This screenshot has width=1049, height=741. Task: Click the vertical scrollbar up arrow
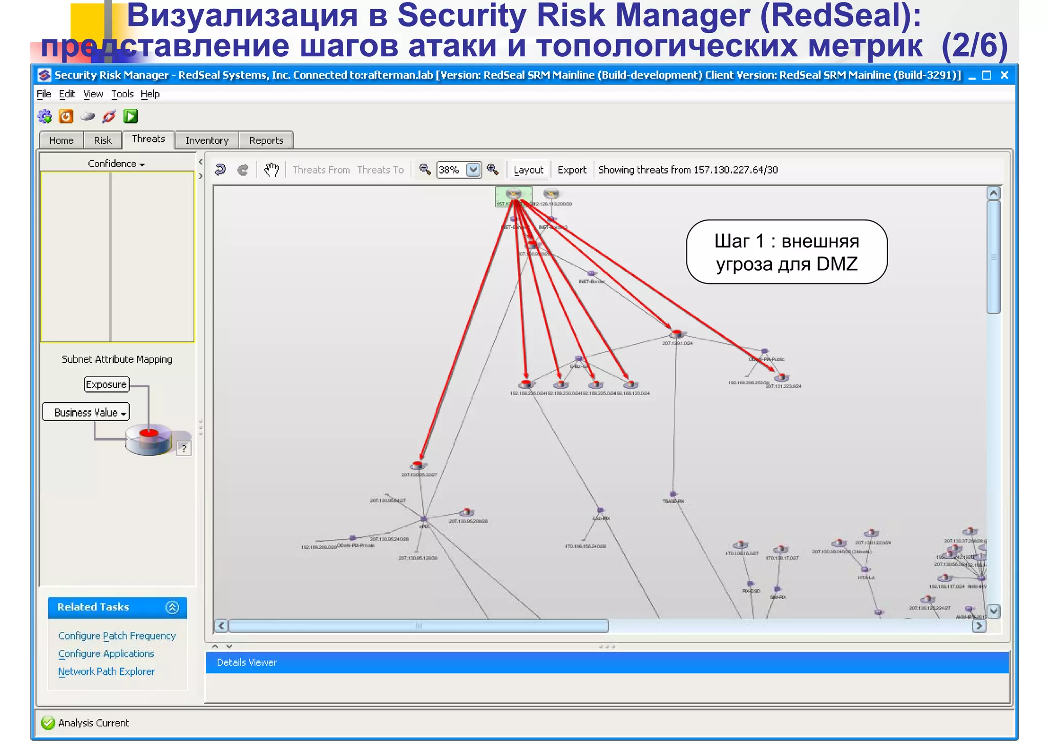coord(993,193)
